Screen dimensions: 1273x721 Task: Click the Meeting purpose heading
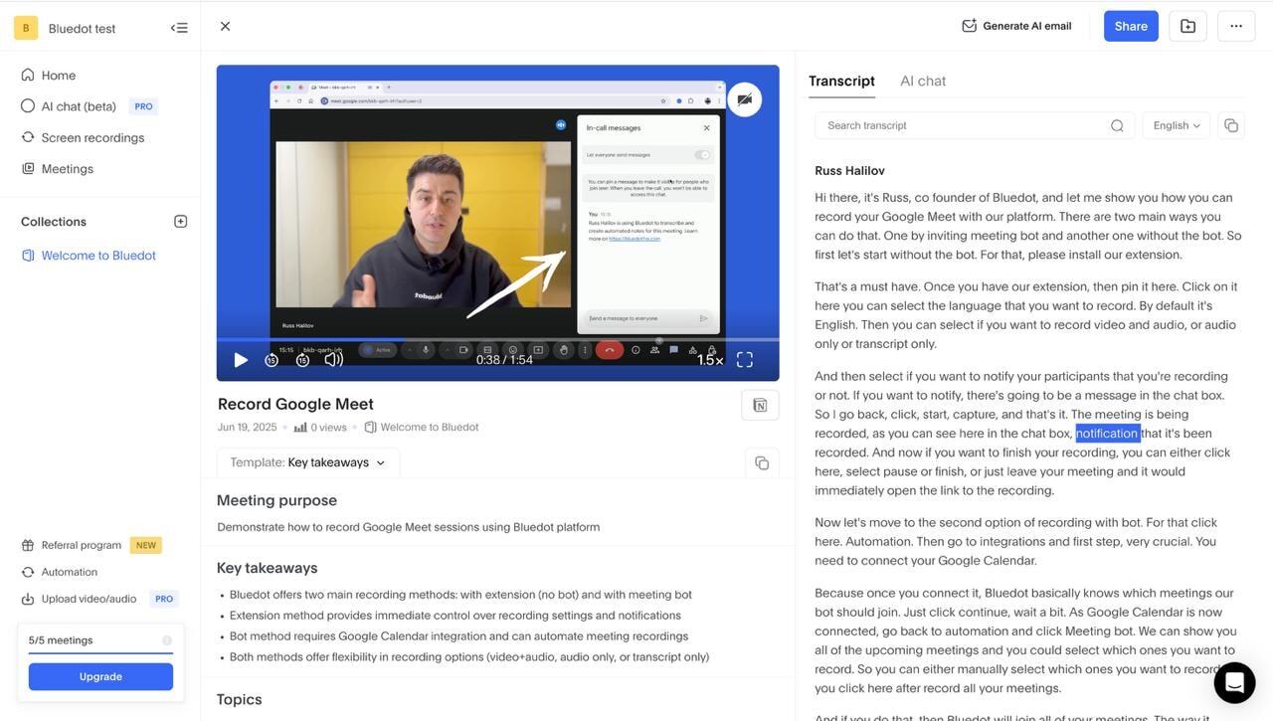pyautogui.click(x=276, y=500)
